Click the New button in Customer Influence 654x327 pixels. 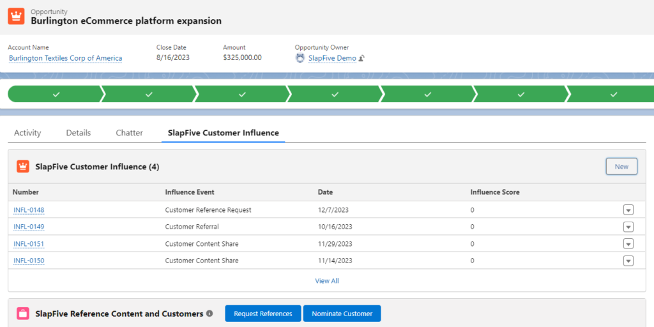click(x=621, y=167)
